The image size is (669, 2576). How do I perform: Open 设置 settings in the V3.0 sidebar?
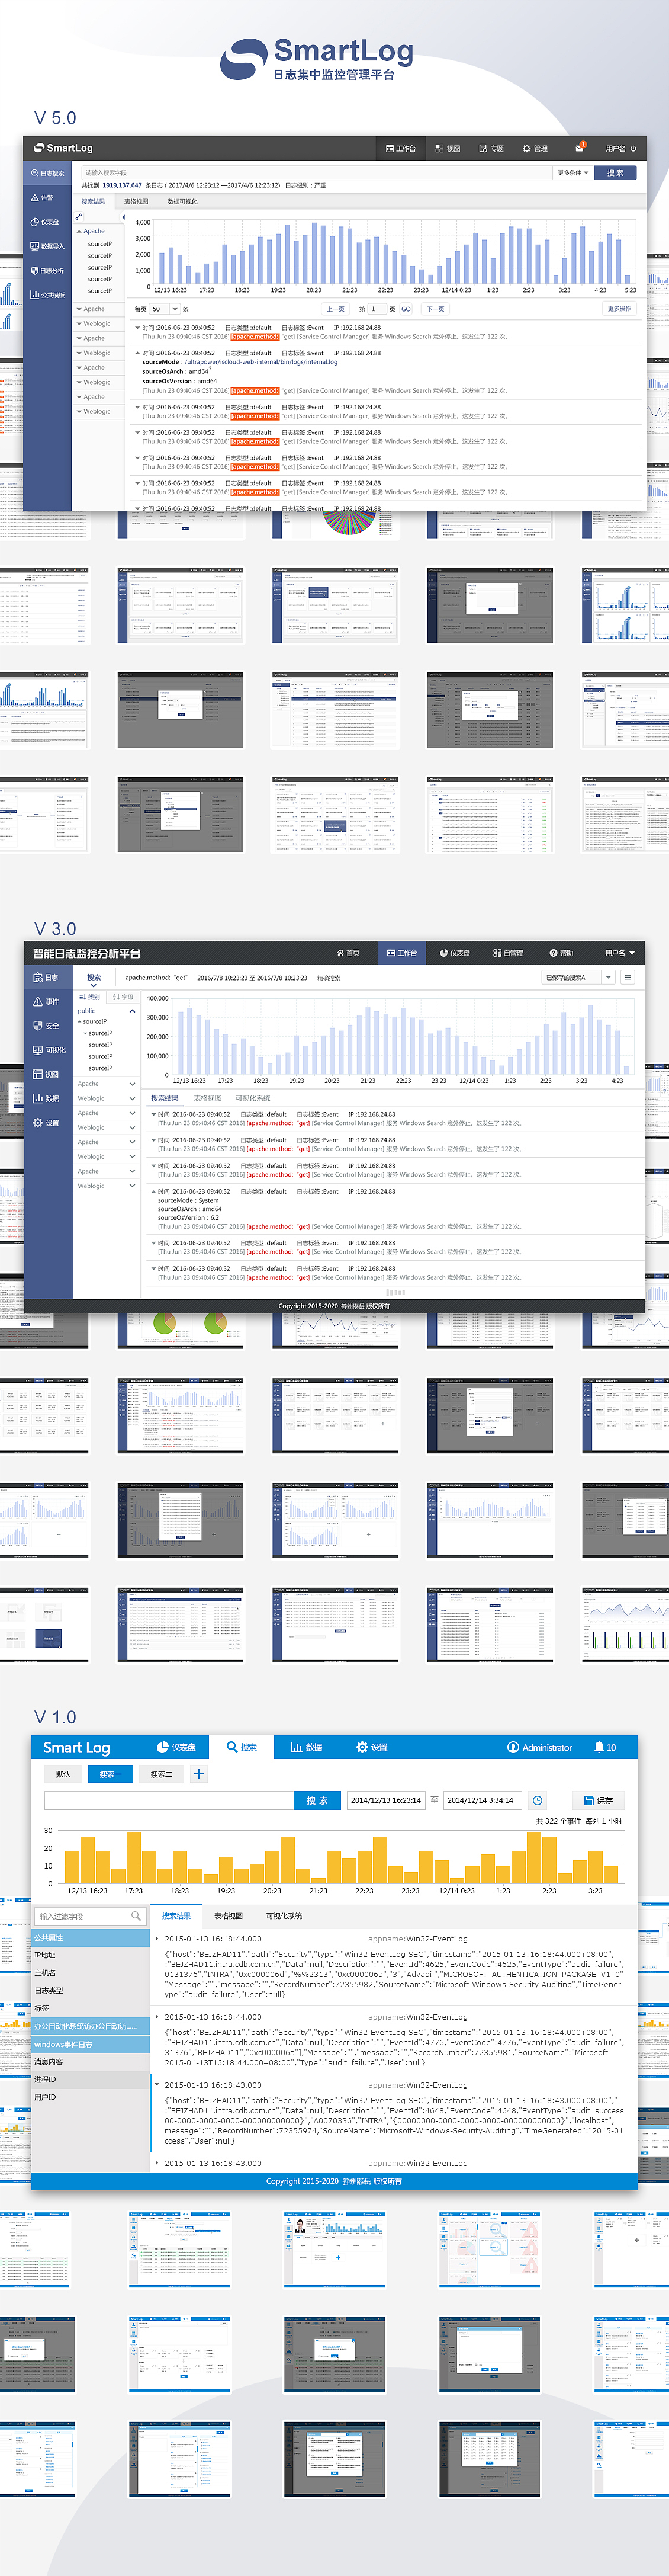click(47, 1123)
